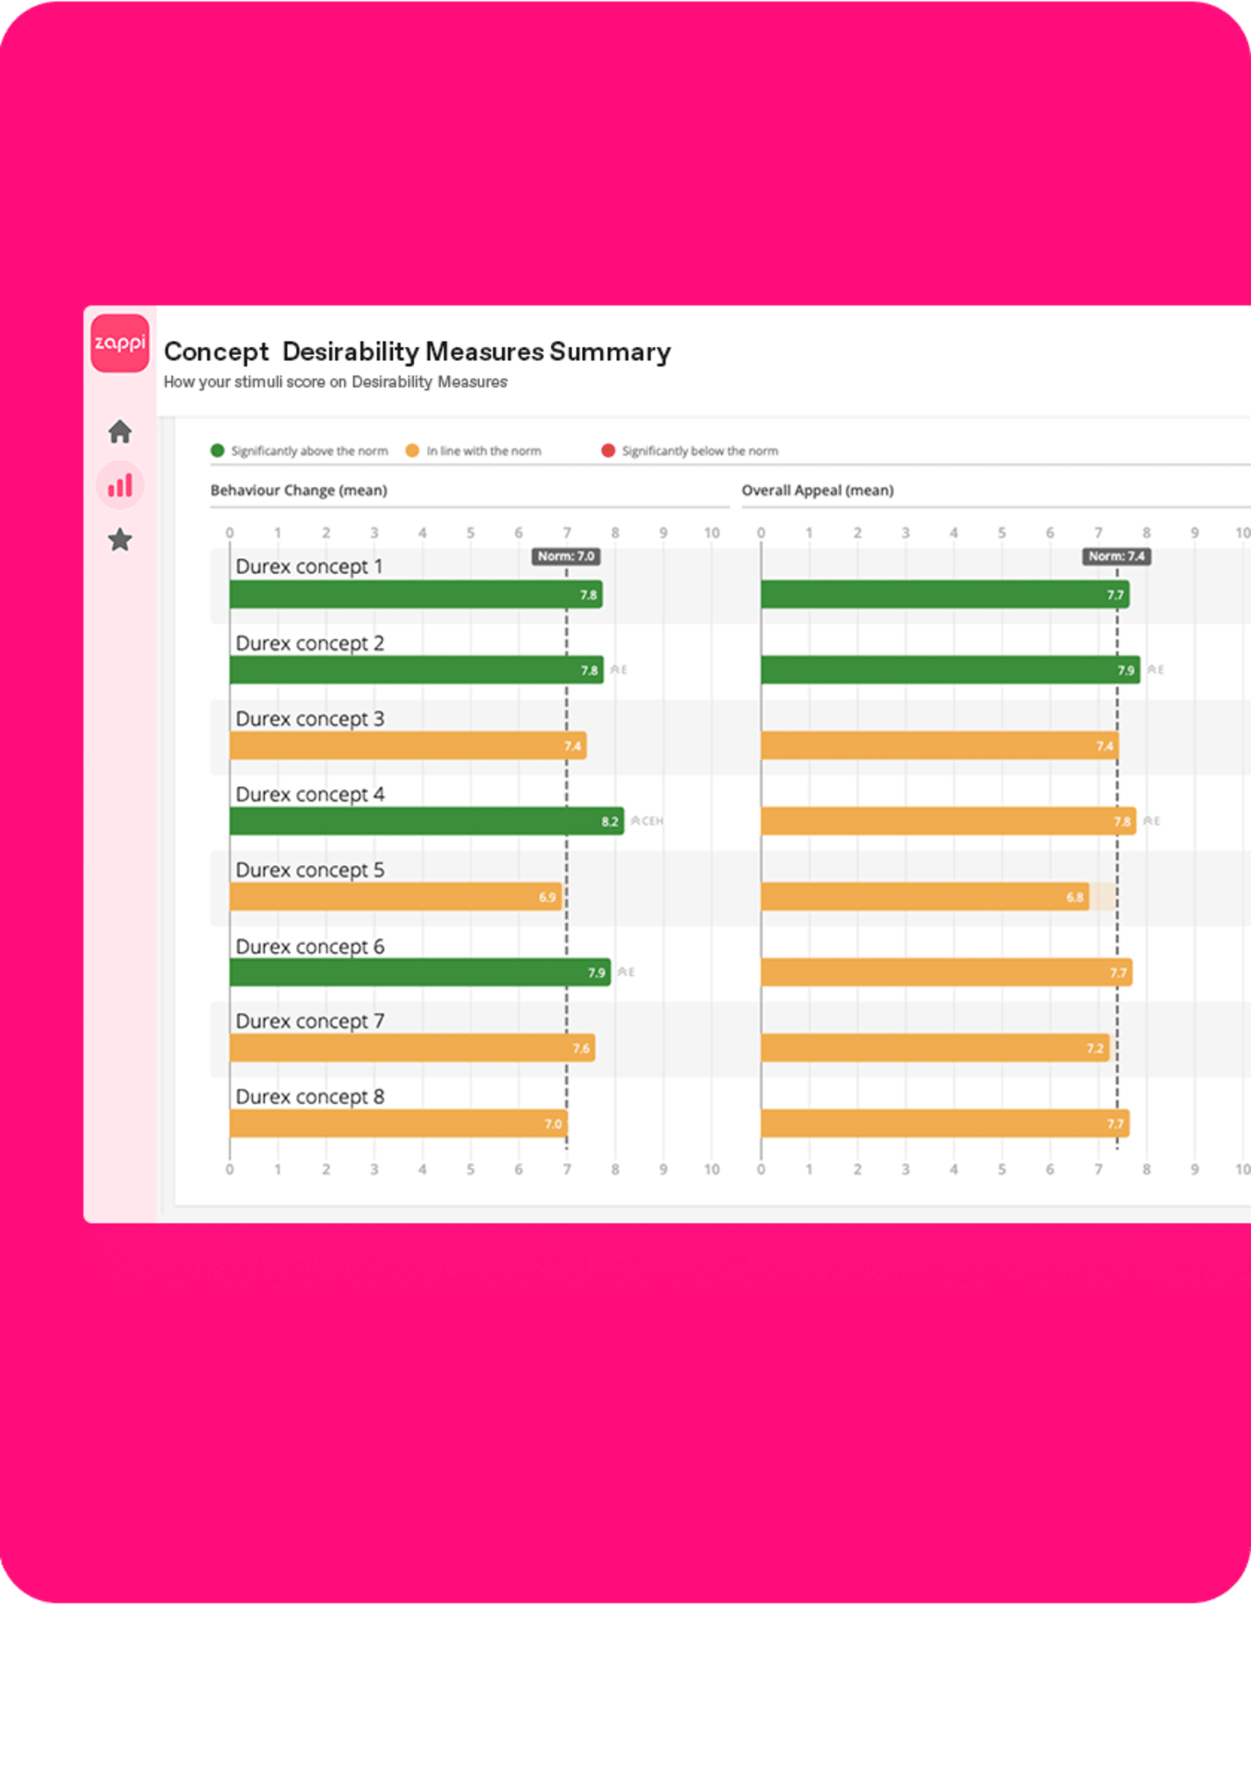
Task: Select concept 7 Behaviour Change bar showing 7.6
Action: (412, 1048)
